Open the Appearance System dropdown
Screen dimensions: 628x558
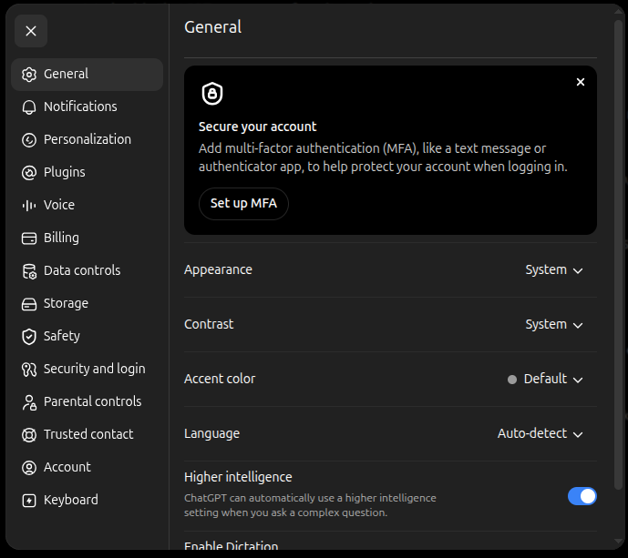click(554, 270)
